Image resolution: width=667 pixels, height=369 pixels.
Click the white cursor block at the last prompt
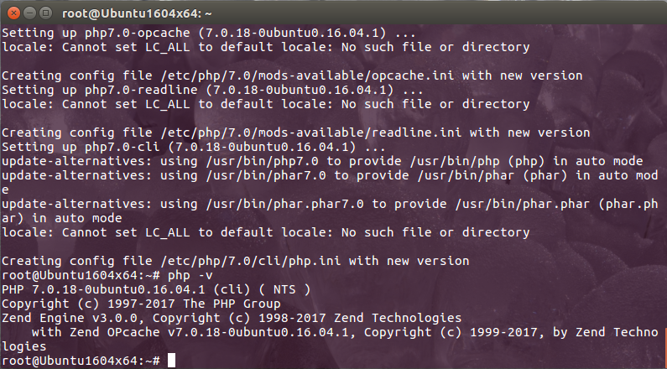click(171, 361)
